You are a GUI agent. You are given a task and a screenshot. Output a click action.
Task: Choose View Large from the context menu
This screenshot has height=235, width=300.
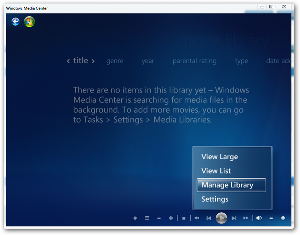click(231, 157)
